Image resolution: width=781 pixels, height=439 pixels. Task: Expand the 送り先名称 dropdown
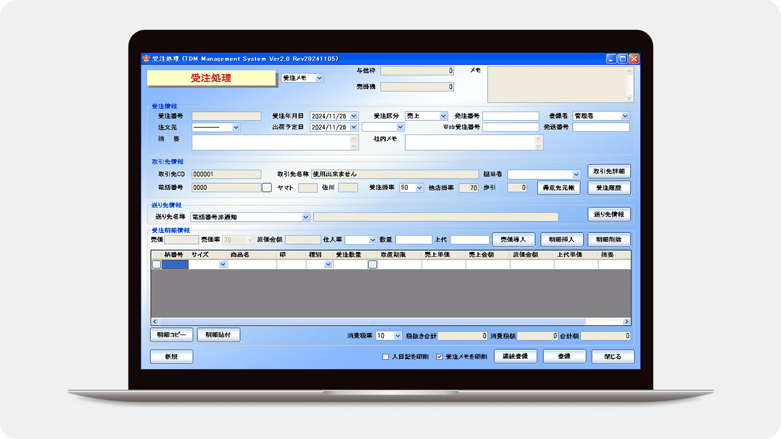306,217
